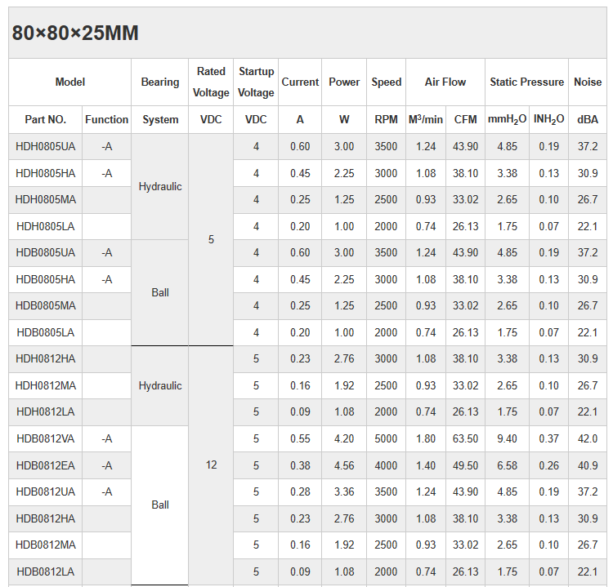Choose part number HDB0805LA

(46, 332)
